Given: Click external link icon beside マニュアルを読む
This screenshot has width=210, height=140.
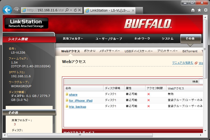Looking at the screenshot, I should (196, 63).
